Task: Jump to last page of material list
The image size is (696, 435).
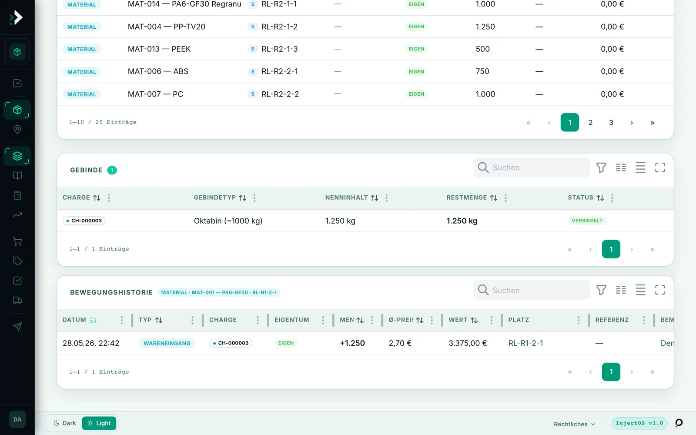Action: pyautogui.click(x=652, y=123)
